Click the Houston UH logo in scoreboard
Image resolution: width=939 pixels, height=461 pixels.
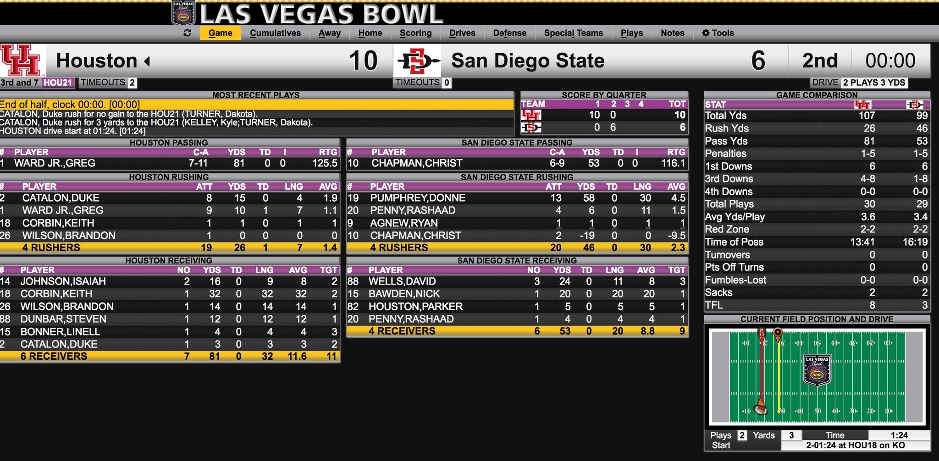click(x=22, y=60)
